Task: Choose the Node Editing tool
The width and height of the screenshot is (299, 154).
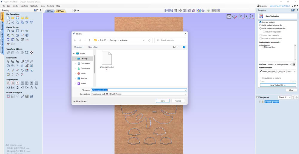Action: tap(13, 61)
